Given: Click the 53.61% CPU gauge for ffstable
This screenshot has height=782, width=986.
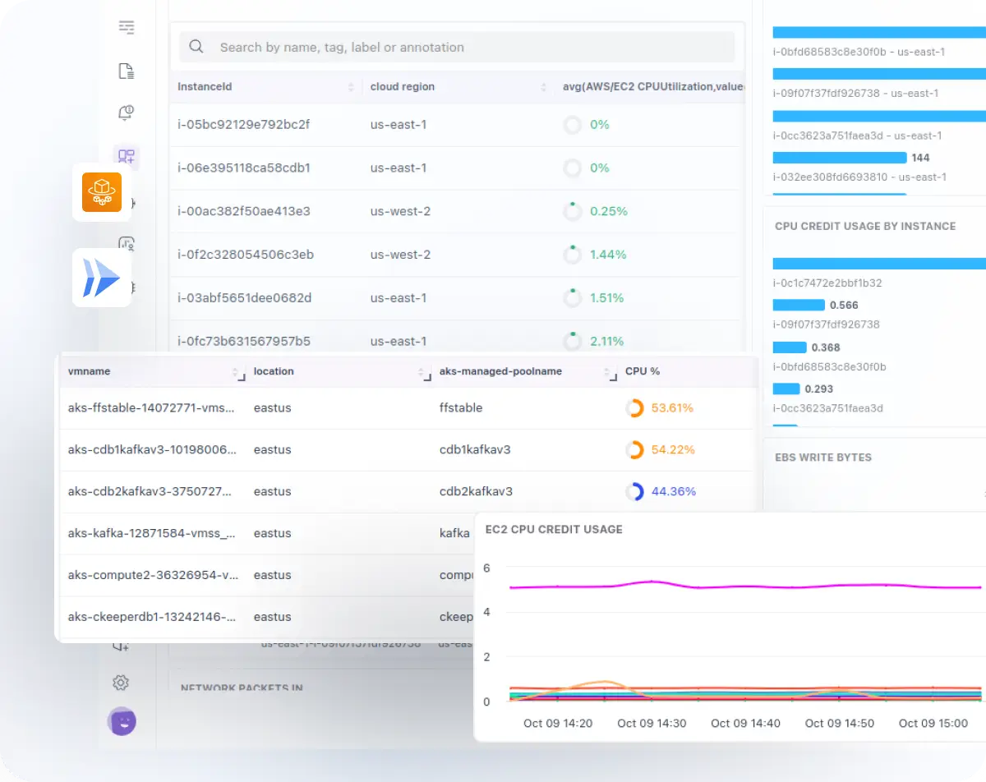Looking at the screenshot, I should click(634, 407).
